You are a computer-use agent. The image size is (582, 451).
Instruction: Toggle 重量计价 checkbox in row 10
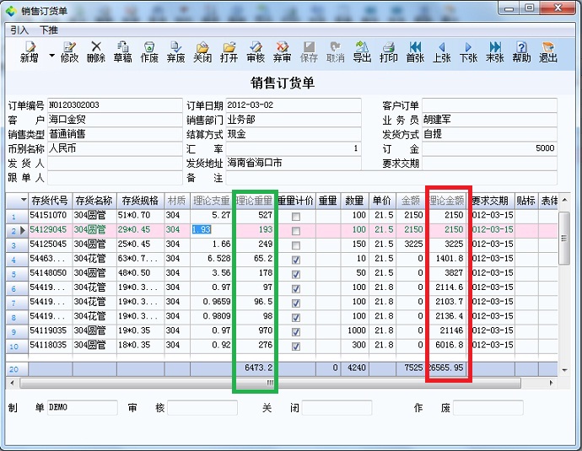pos(295,346)
